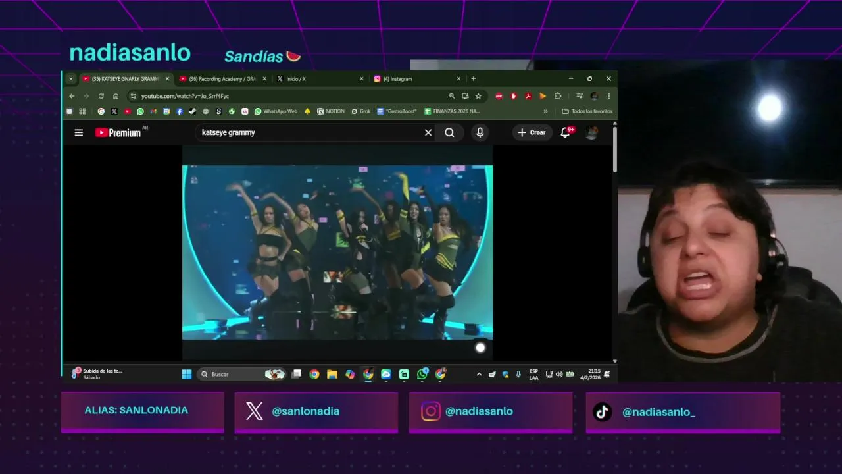Viewport: 842px width, 474px height.
Task: Click the page vertical scrollbar thumb
Action: 615,150
